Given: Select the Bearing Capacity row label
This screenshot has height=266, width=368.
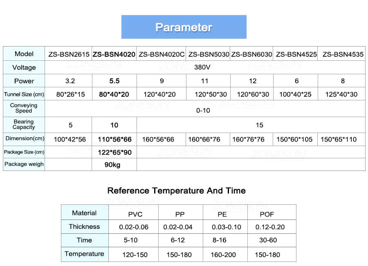Looking at the screenshot, I should [x=24, y=124].
